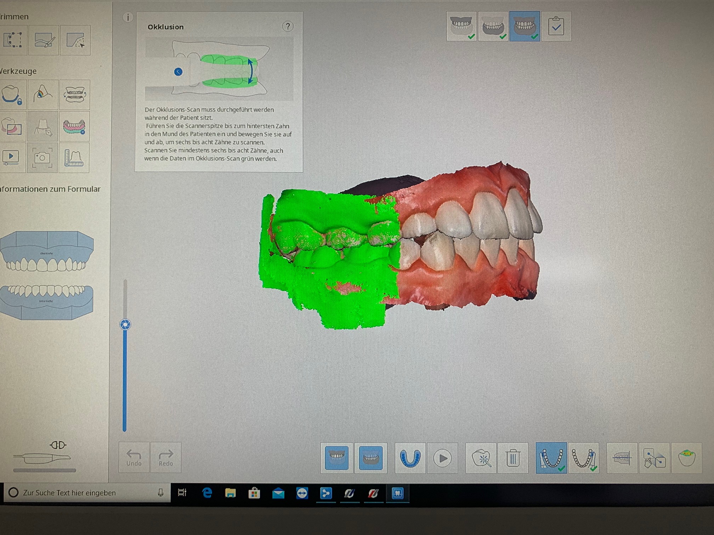Open Microsoft Edge from taskbar
Image resolution: width=714 pixels, height=535 pixels.
(x=207, y=493)
